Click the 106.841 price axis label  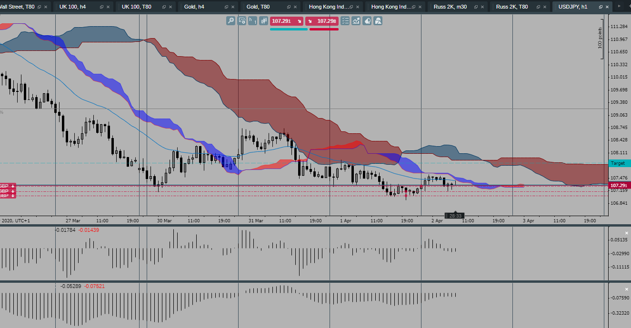coord(619,203)
